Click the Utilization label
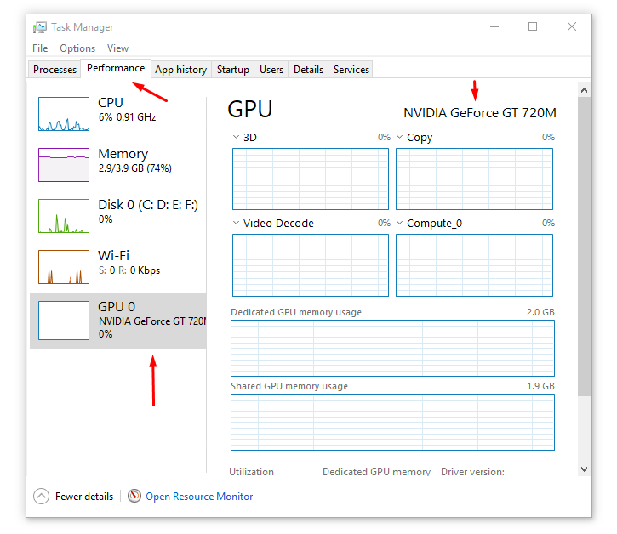Screen dimensions: 617x534 click(251, 472)
